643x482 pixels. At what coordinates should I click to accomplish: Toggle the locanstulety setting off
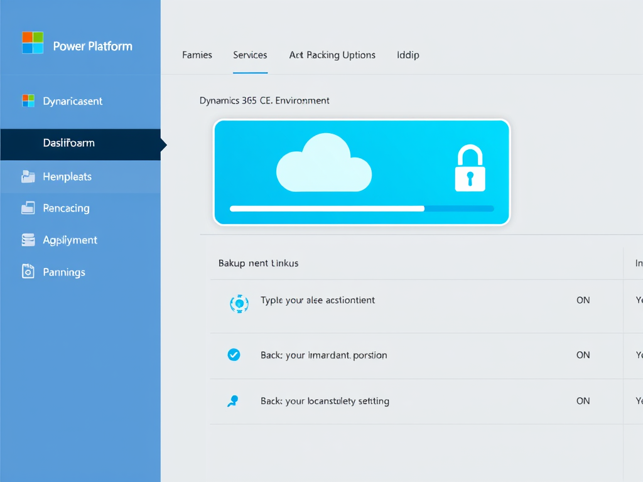(x=583, y=400)
